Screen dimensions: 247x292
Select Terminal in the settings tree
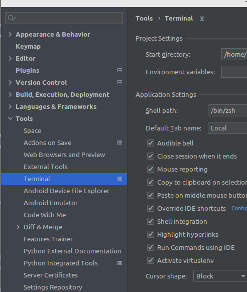(x=64, y=179)
